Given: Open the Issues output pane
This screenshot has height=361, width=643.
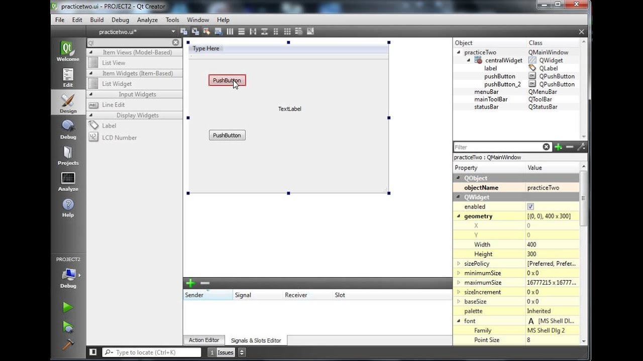Looking at the screenshot, I should click(x=222, y=352).
